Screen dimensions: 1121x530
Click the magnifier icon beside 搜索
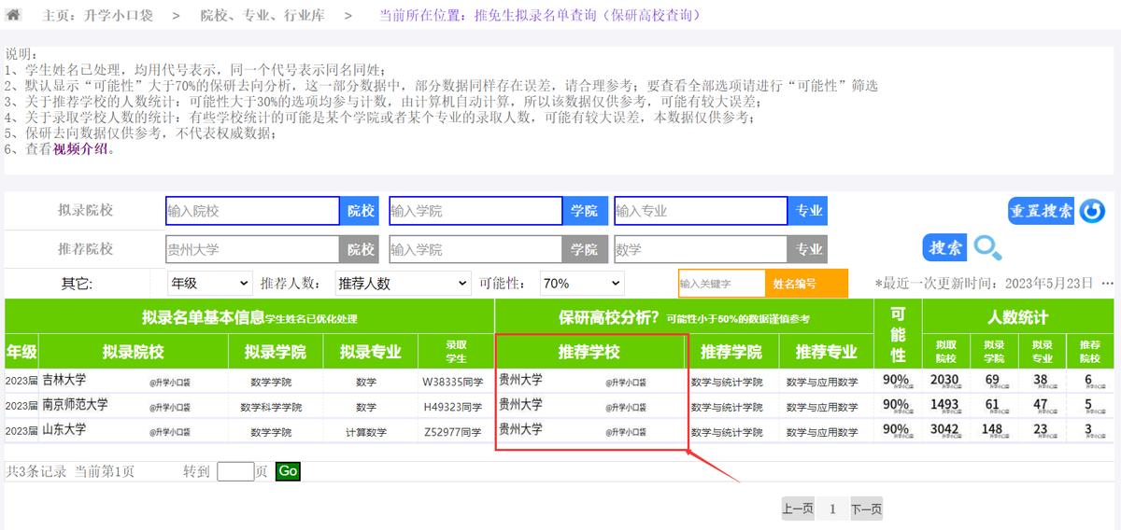[987, 248]
